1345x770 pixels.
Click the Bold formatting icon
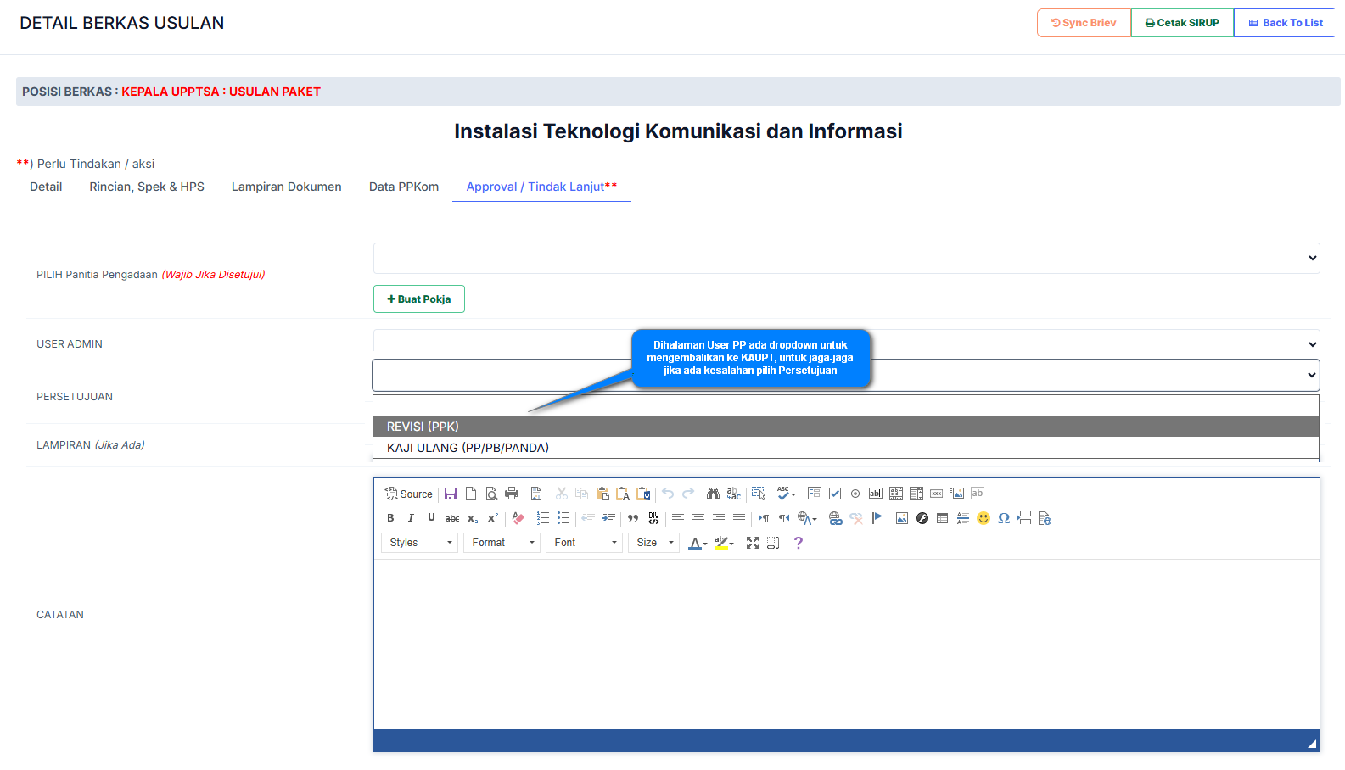pos(390,518)
